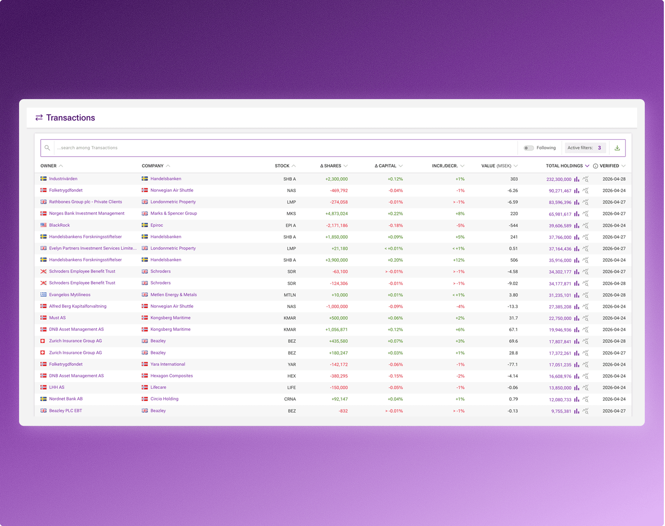665x526 pixels.
Task: Open owner Norges Bank Investment Management
Action: coord(87,213)
